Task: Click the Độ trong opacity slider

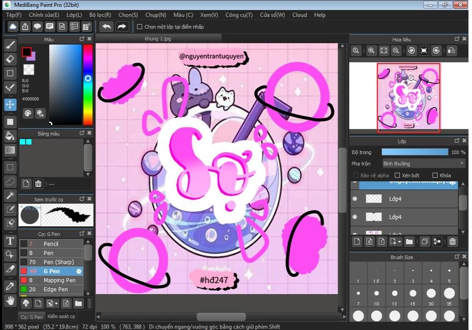Action: click(x=415, y=152)
